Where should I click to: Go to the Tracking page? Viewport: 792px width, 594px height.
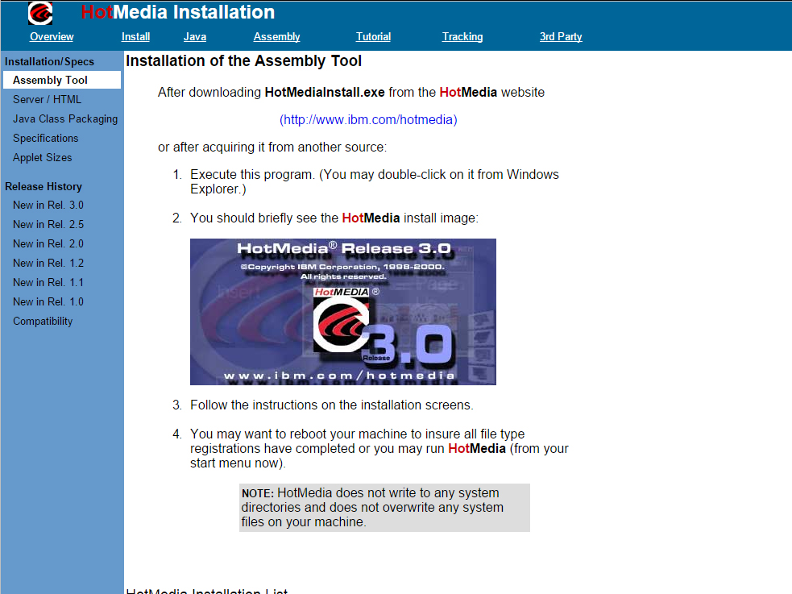point(462,37)
